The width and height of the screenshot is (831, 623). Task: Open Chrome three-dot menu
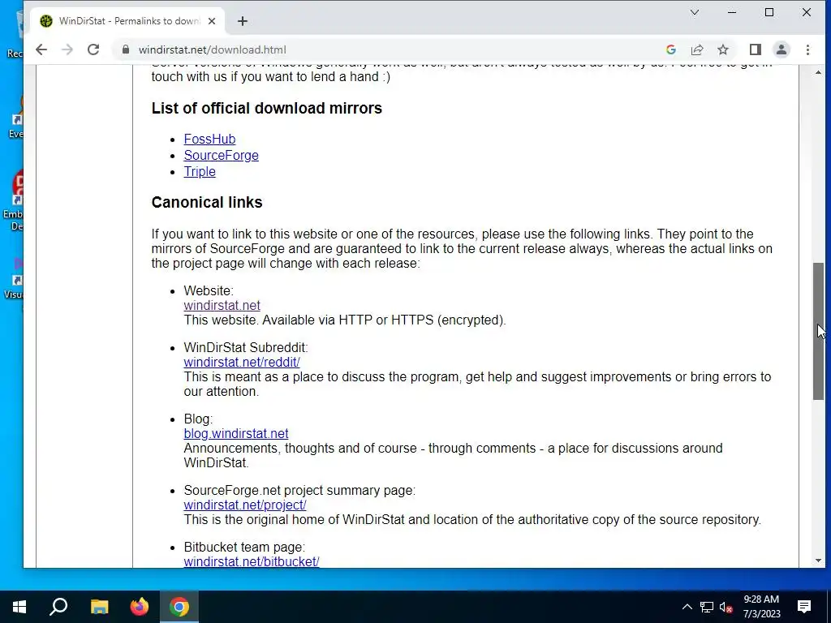[x=807, y=49]
